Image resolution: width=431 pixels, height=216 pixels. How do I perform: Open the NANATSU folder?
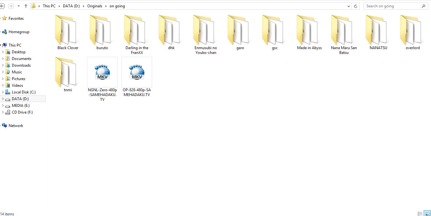[378, 33]
